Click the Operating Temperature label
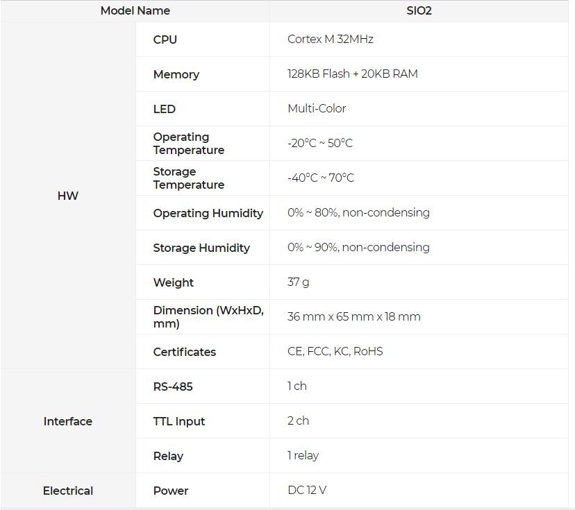The image size is (575, 510). 189,144
